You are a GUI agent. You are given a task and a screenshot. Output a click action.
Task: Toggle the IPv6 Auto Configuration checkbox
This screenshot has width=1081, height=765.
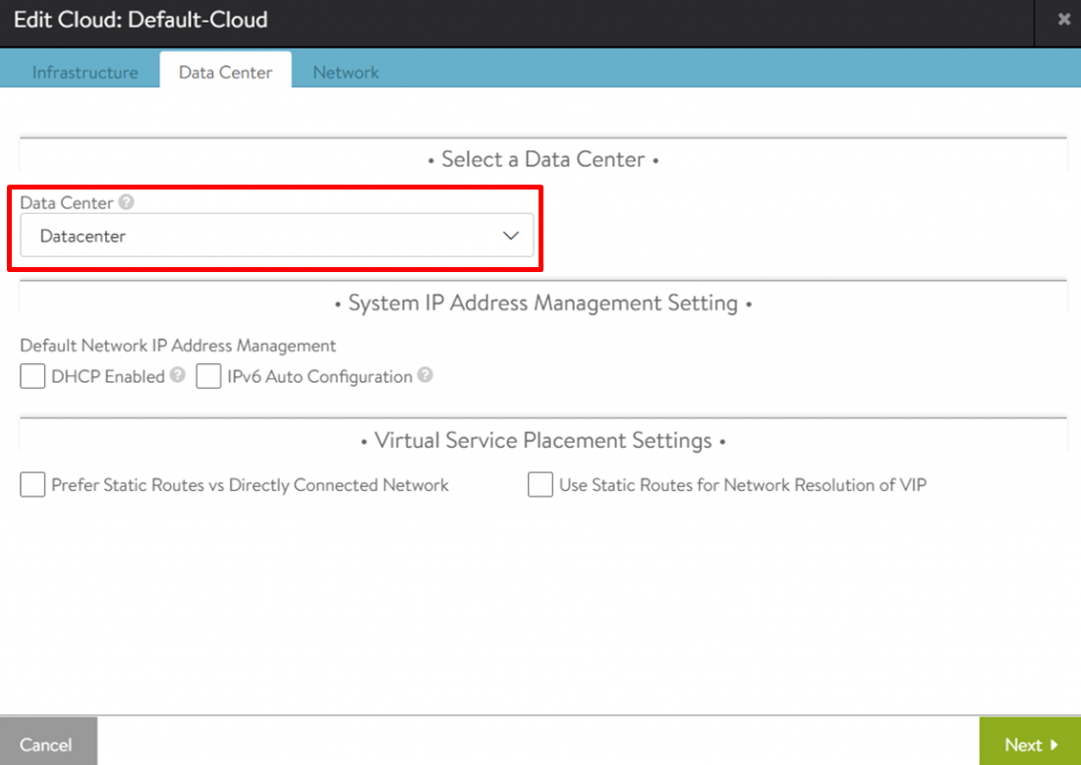[208, 376]
